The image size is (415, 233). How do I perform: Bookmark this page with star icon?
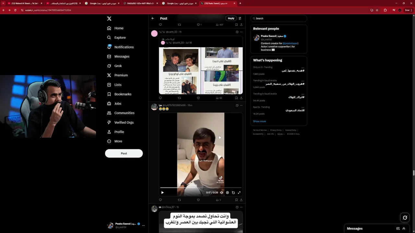[377, 10]
